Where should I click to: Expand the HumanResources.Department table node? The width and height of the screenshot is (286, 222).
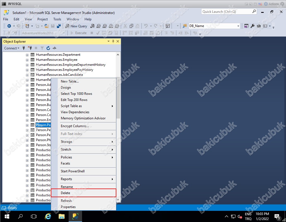coord(27,55)
